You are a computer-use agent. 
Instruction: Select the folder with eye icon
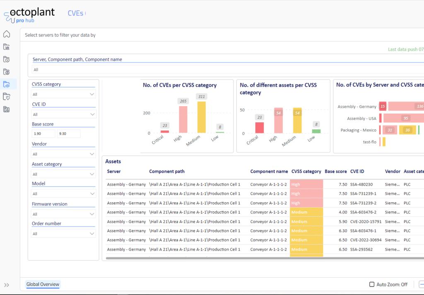pyautogui.click(x=7, y=84)
